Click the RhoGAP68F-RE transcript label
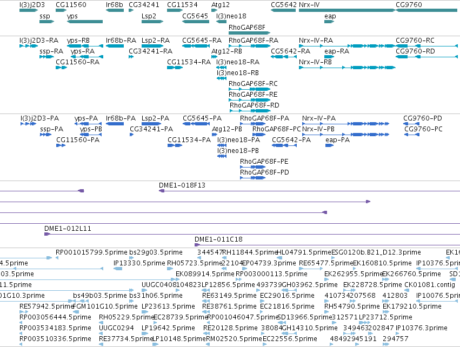This screenshot has width=460, height=347. [253, 95]
